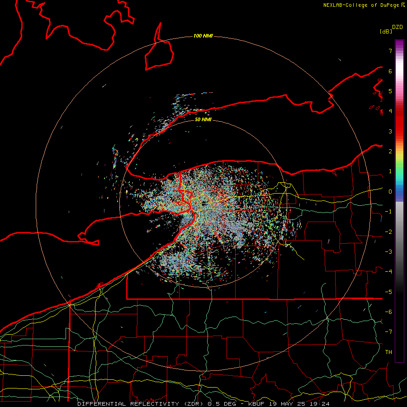Click the 4 value on the color scale
The image size is (407, 407).
click(390, 111)
